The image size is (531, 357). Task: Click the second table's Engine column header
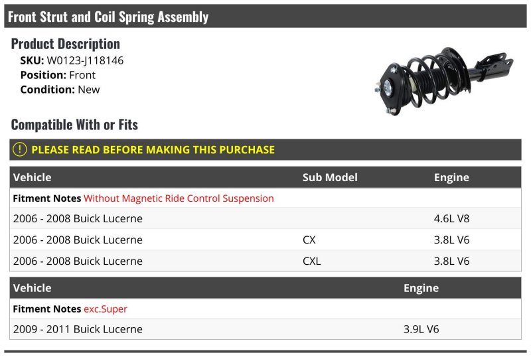[x=421, y=288]
